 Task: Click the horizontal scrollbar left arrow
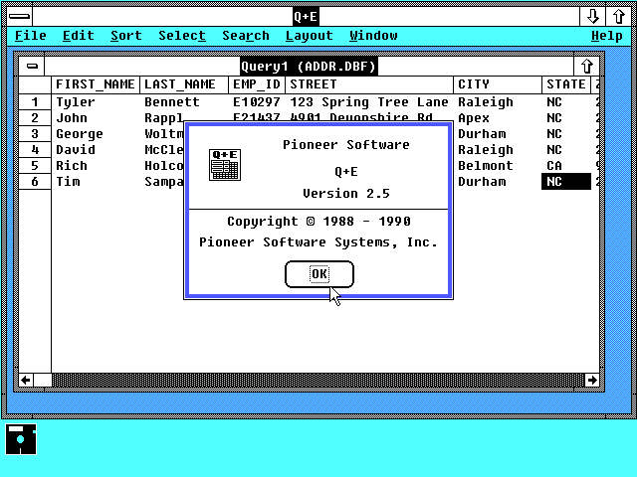(27, 380)
